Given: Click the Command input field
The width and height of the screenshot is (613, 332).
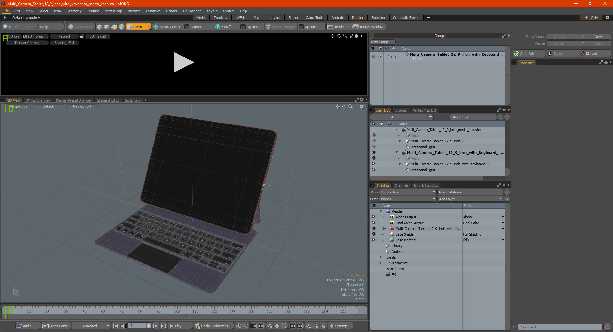Looking at the screenshot, I should point(560,327).
